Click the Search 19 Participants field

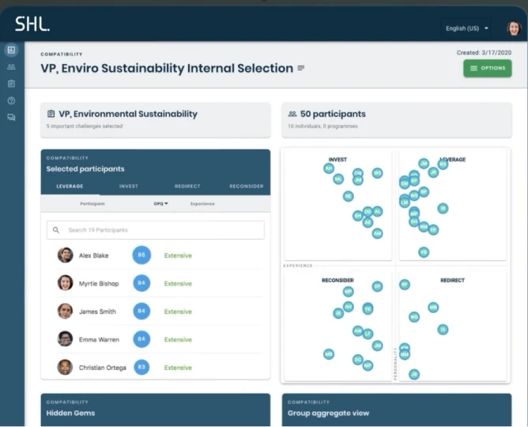tap(162, 230)
